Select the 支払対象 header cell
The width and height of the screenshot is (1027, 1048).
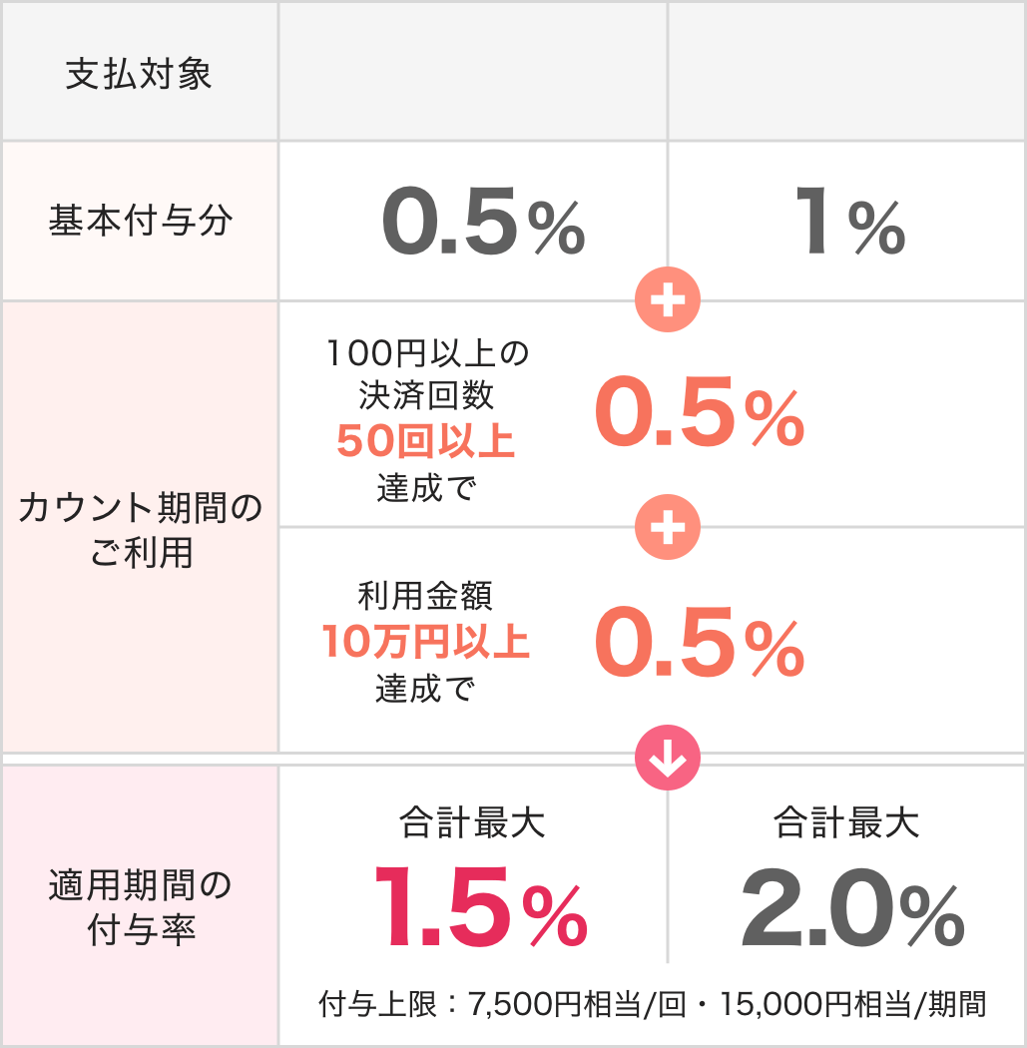140,75
